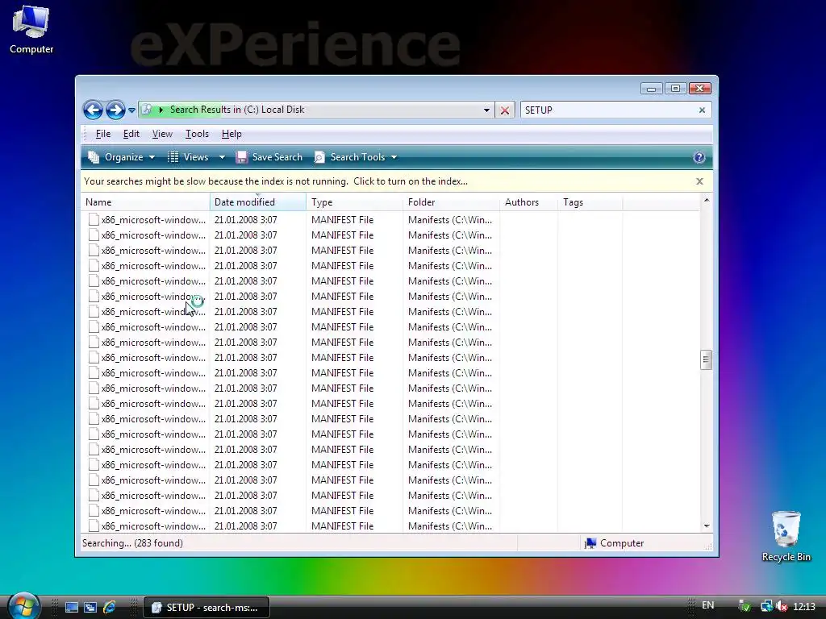The height and width of the screenshot is (619, 826).
Task: Dismiss the yellow index notification bar
Action: (x=699, y=181)
